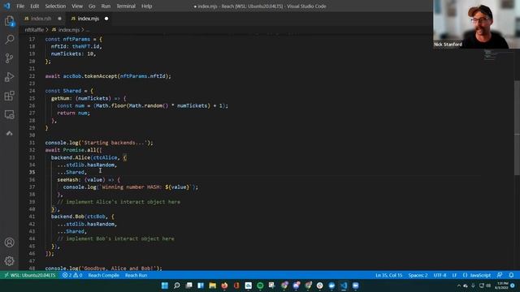Open the Help menu
Viewport: 520px width, 292px height.
pos(146,6)
